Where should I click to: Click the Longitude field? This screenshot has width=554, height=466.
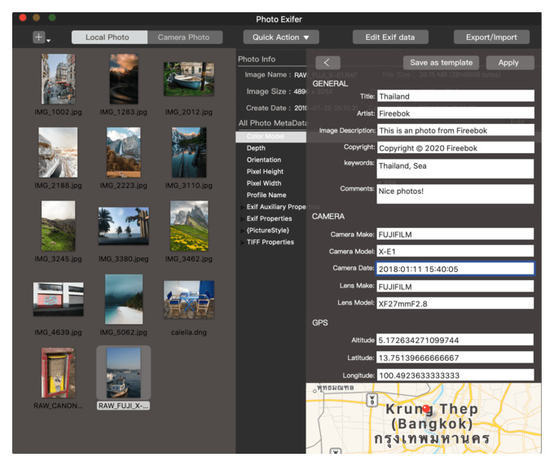[x=455, y=375]
